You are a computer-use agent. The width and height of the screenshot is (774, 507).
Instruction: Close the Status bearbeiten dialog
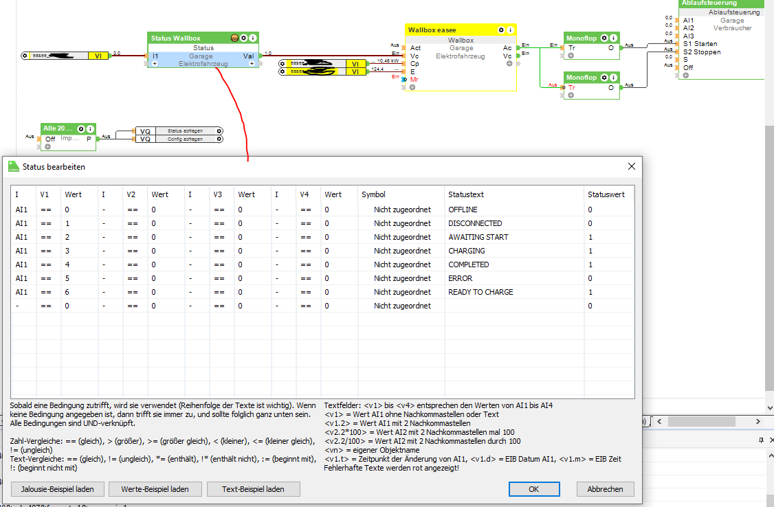point(632,166)
